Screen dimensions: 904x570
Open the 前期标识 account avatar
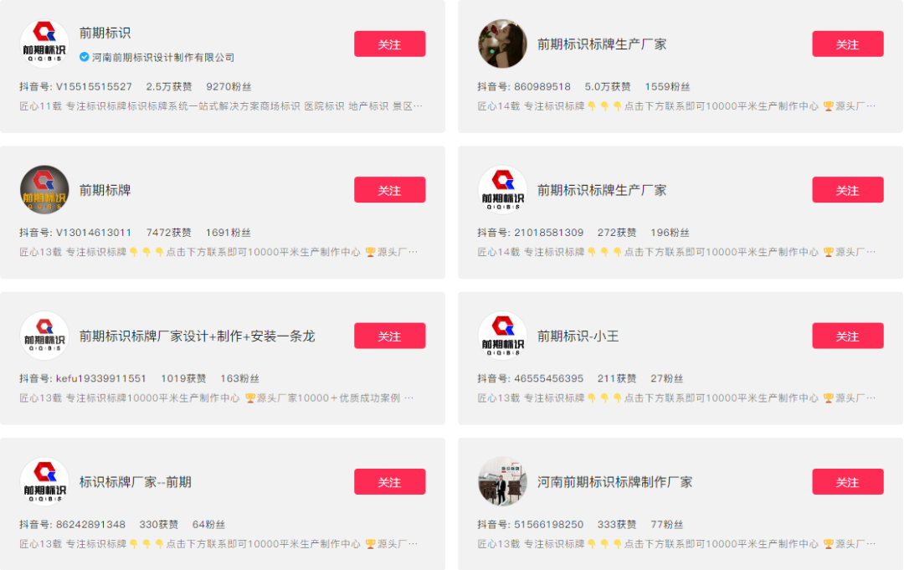coord(44,43)
